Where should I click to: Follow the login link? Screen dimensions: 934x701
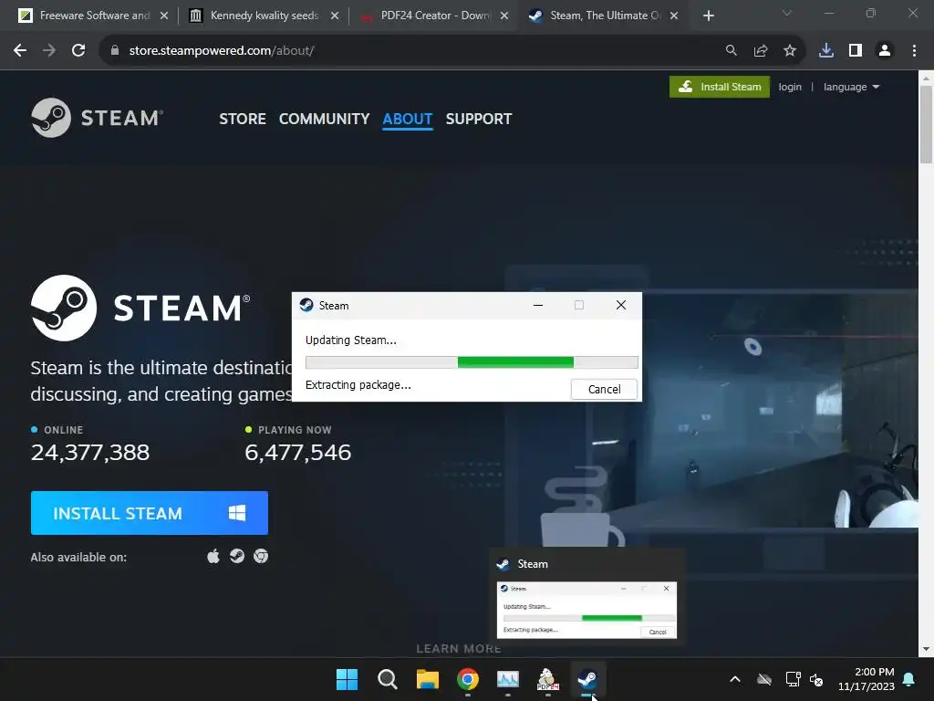[x=790, y=87]
